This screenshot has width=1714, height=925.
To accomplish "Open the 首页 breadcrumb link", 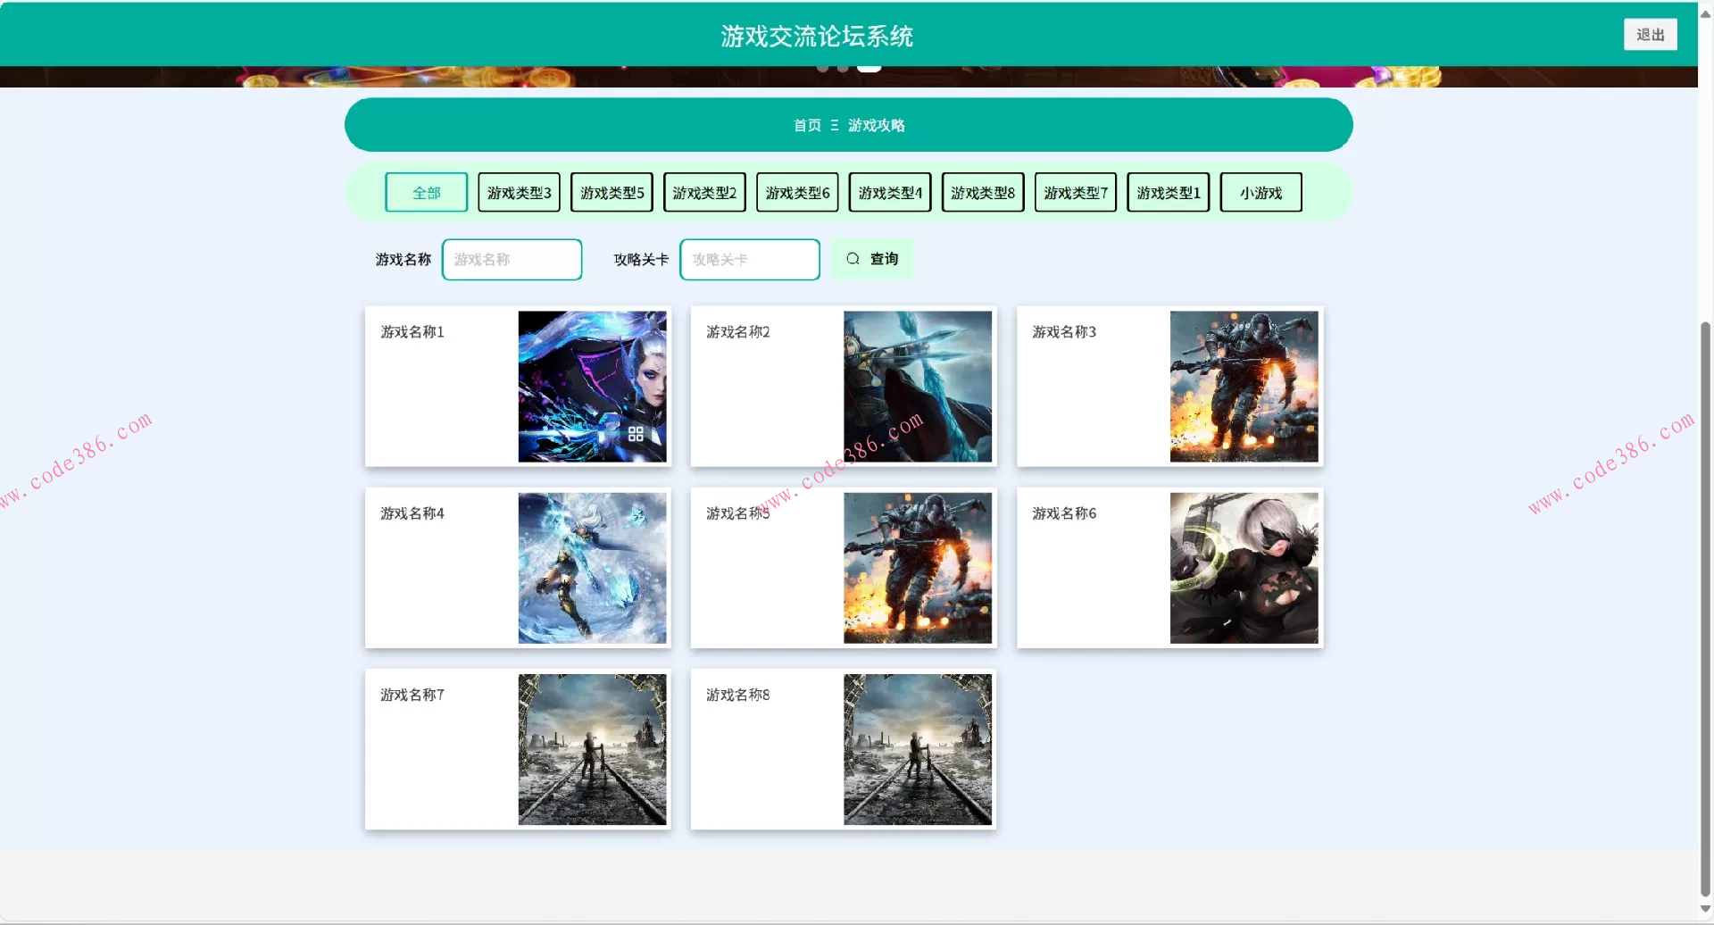I will tap(806, 125).
